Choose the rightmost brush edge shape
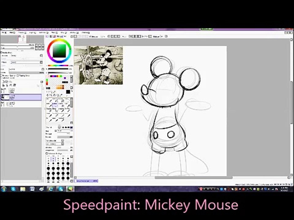Viewport: 294px width, 220px height. pyautogui.click(x=71, y=127)
